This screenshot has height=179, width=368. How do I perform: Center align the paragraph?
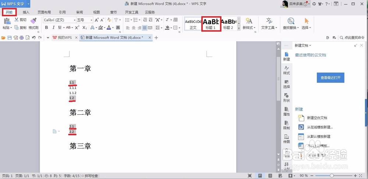[x=134, y=28]
